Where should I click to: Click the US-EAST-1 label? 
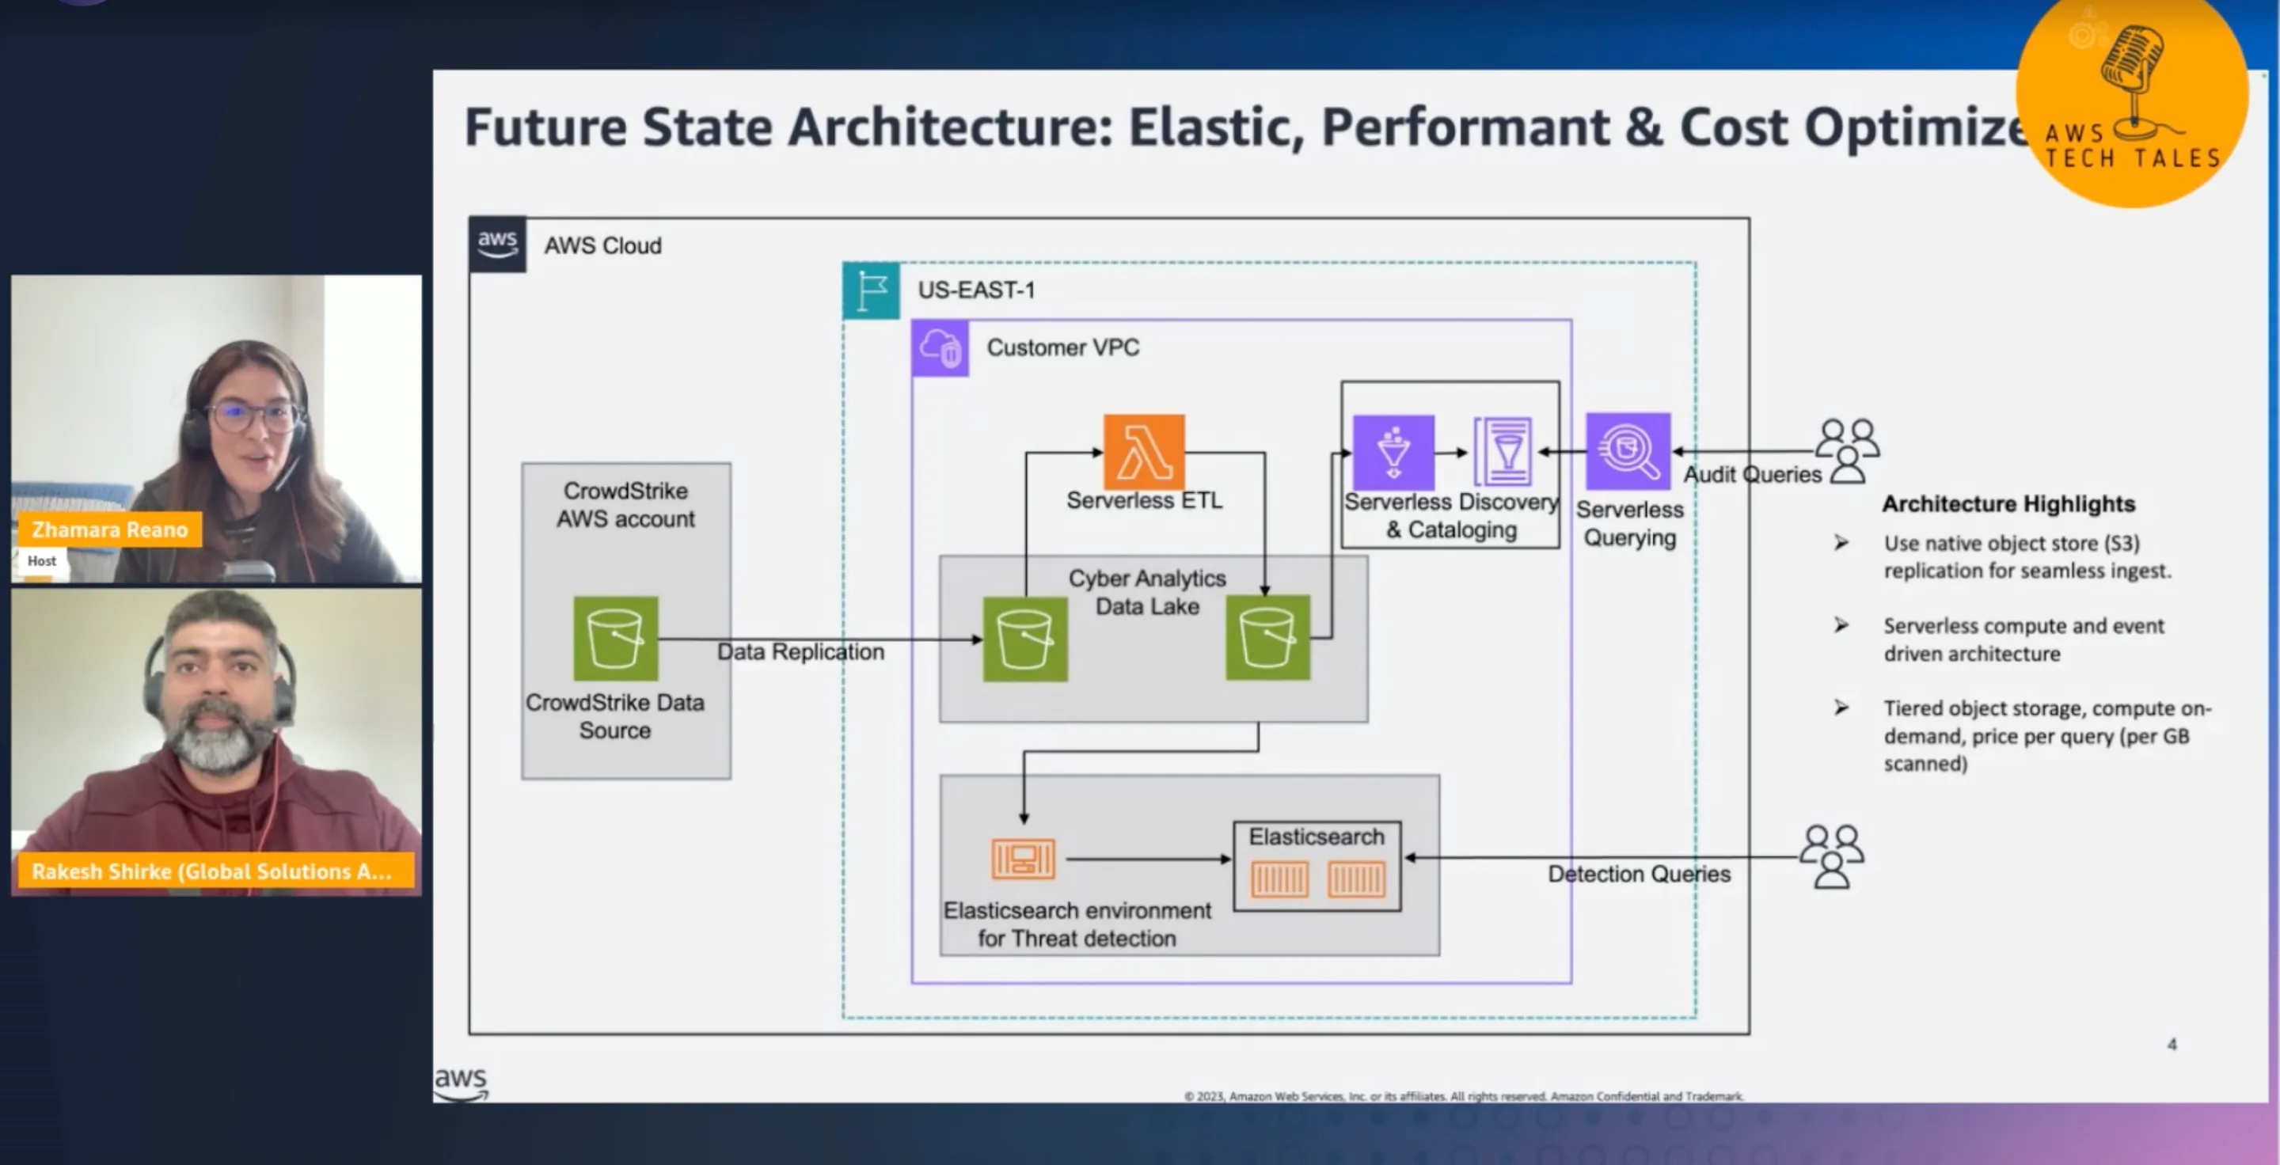point(976,289)
